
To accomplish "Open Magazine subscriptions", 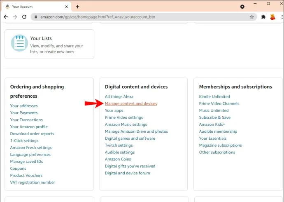I will pyautogui.click(x=221, y=145).
